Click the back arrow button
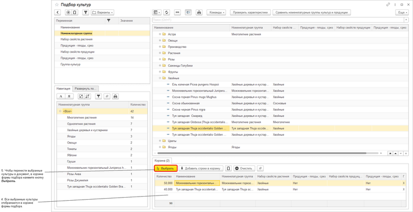This screenshot has height=212, width=413. (58, 12)
